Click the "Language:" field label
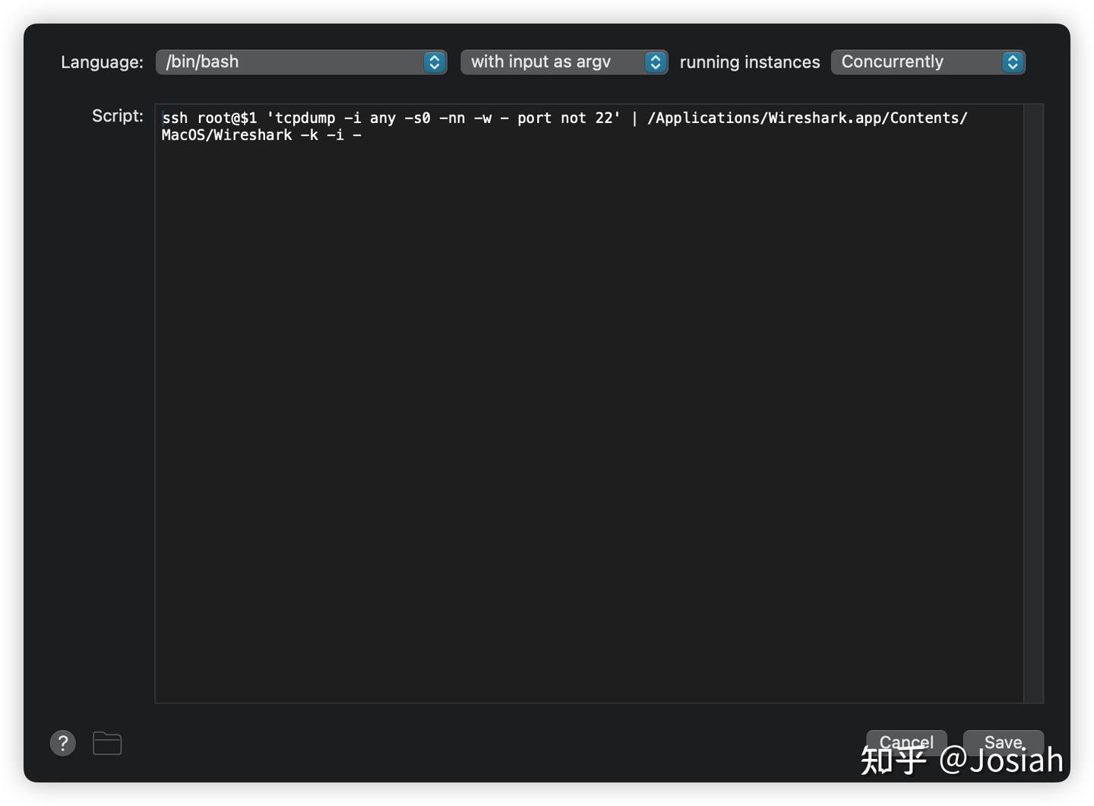Screen dimensions: 1094x806 (101, 62)
